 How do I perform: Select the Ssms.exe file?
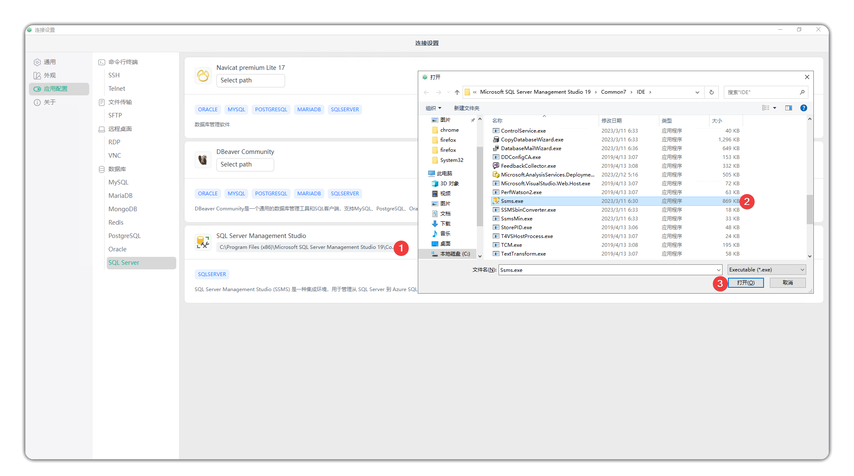(x=512, y=201)
